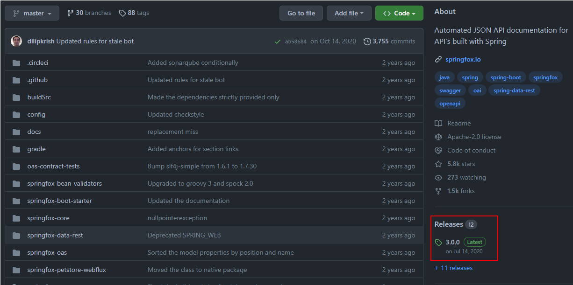Open commit 'Made the dependencies strictly provided only'

214,97
